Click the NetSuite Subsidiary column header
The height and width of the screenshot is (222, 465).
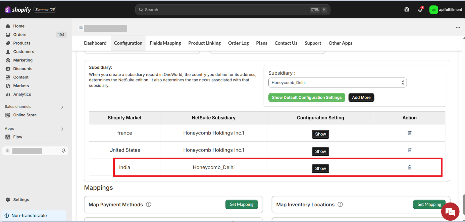pyautogui.click(x=214, y=118)
